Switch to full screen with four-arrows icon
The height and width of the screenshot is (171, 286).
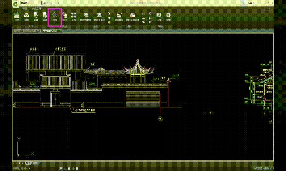click(x=74, y=17)
